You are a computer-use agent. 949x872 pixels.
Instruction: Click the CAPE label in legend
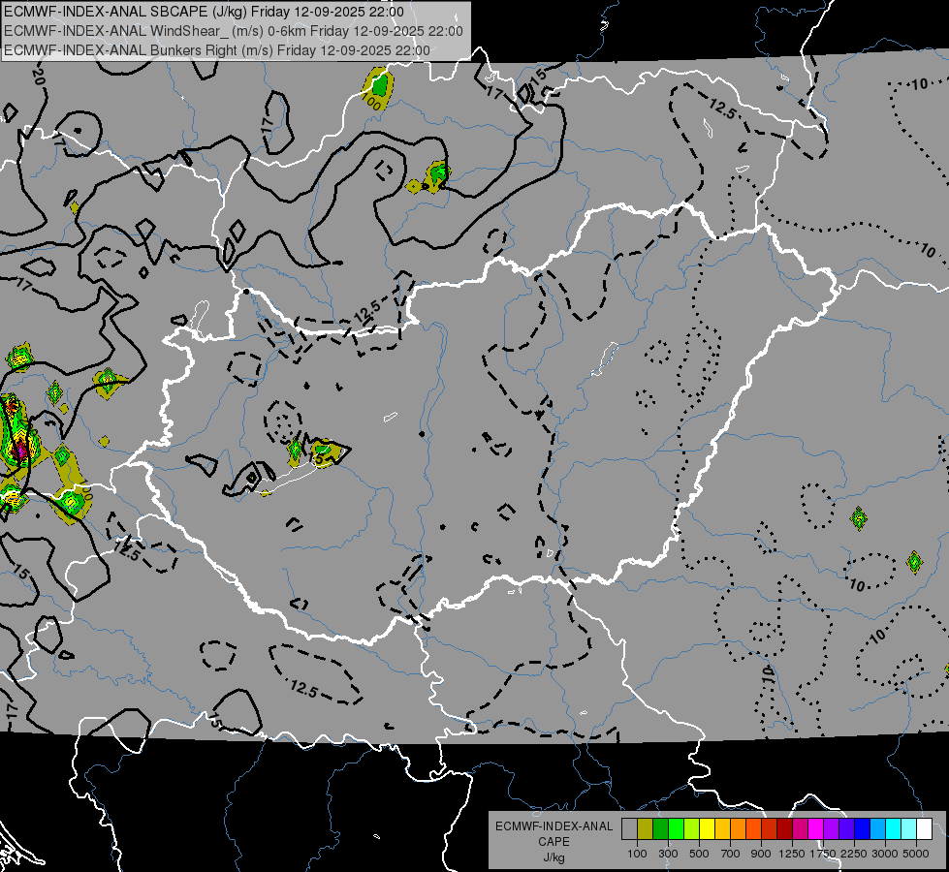point(554,841)
